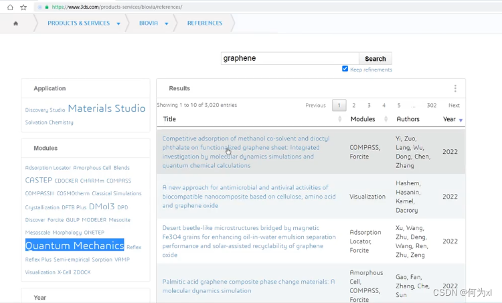Go to results page 3
Viewport: 502px width, 303px height.
(x=369, y=105)
